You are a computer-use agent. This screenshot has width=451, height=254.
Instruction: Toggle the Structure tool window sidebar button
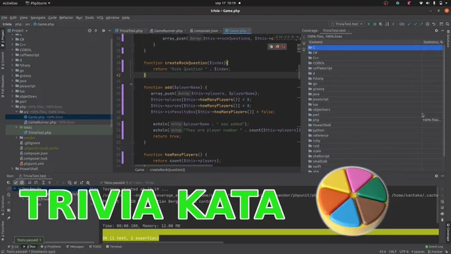pos(3,205)
